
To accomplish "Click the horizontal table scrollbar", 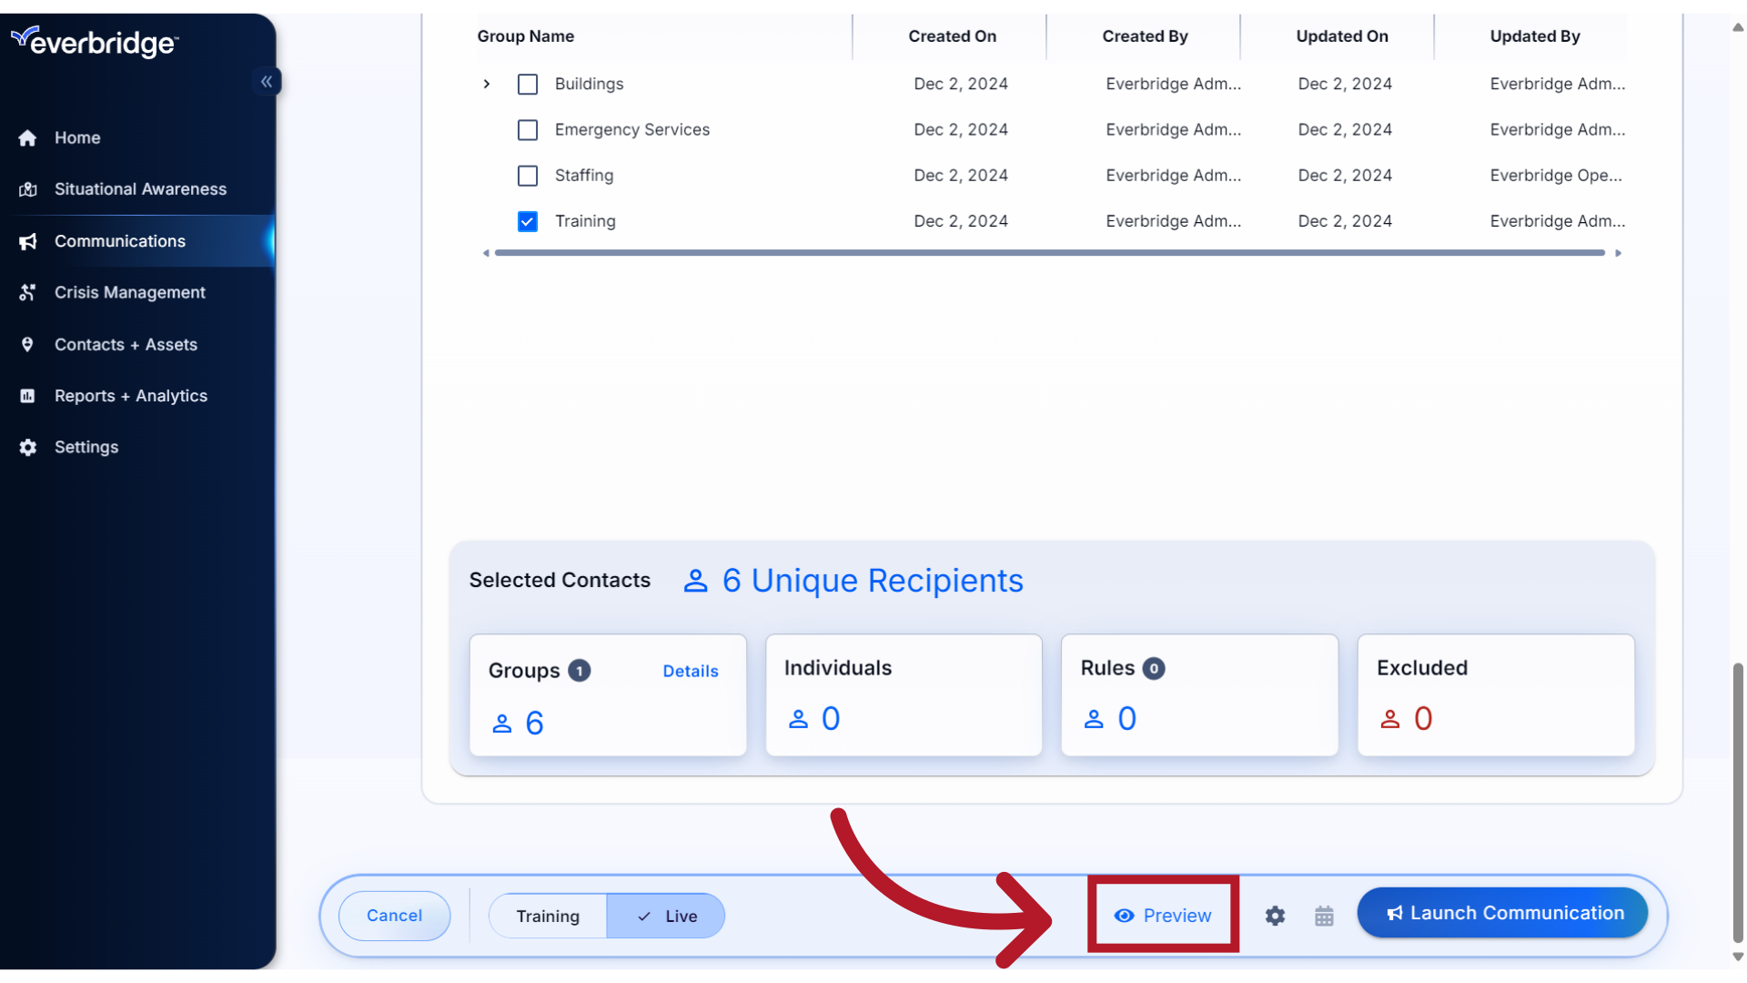I will pyautogui.click(x=1050, y=253).
